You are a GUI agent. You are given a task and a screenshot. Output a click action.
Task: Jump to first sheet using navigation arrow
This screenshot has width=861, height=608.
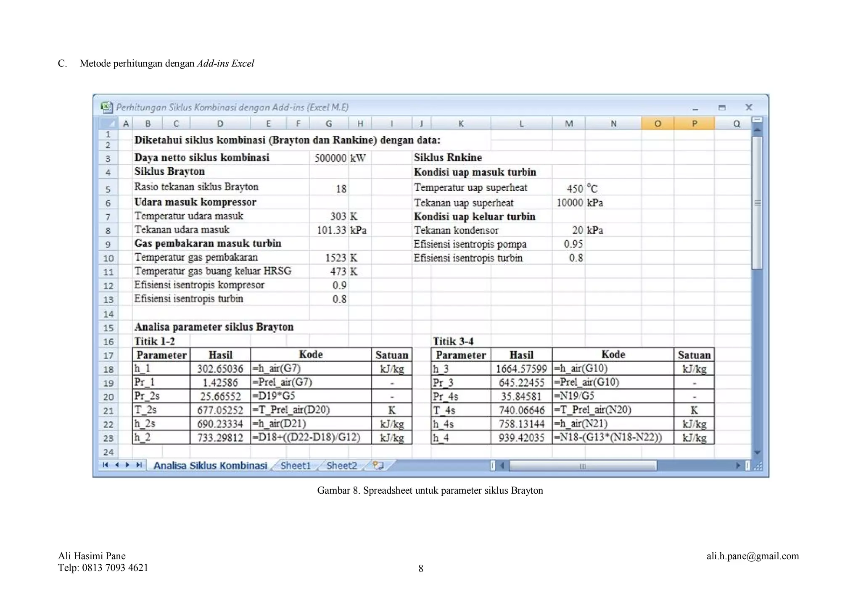click(x=105, y=465)
